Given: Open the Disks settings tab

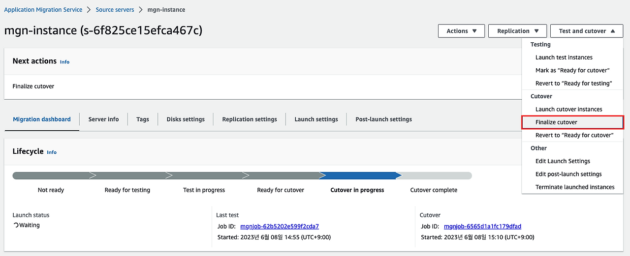Looking at the screenshot, I should point(186,119).
